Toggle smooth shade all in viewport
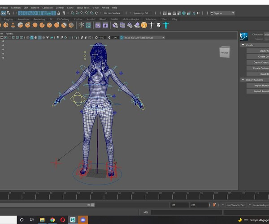The image size is (269, 224). point(32,38)
